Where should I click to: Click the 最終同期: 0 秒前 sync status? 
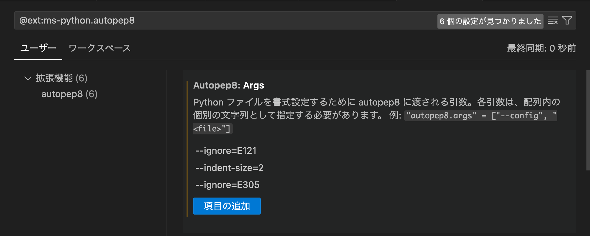(x=541, y=48)
